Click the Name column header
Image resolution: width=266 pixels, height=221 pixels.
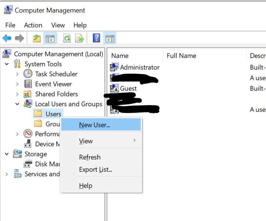click(120, 56)
